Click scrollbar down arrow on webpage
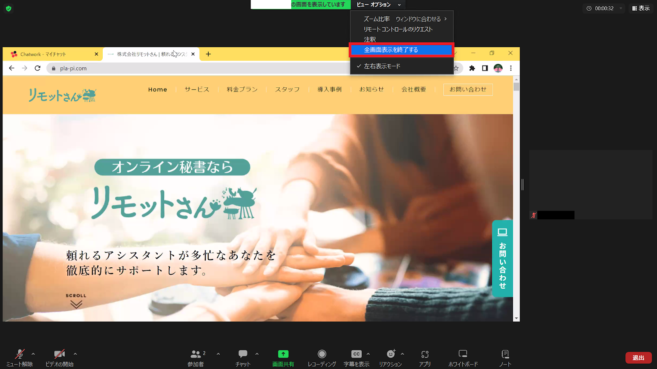 517,318
